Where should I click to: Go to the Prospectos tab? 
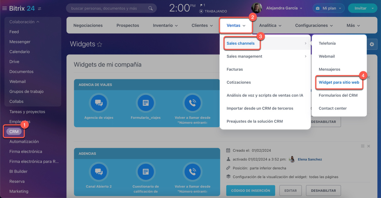point(128,26)
